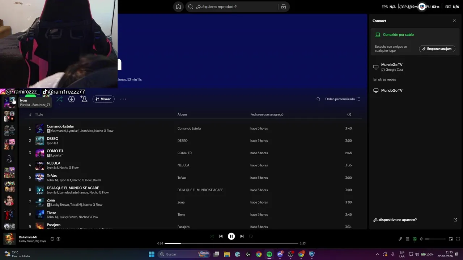Viewport: 463px width, 260px height.
Task: Open Discord from the taskbar
Action: point(280,254)
